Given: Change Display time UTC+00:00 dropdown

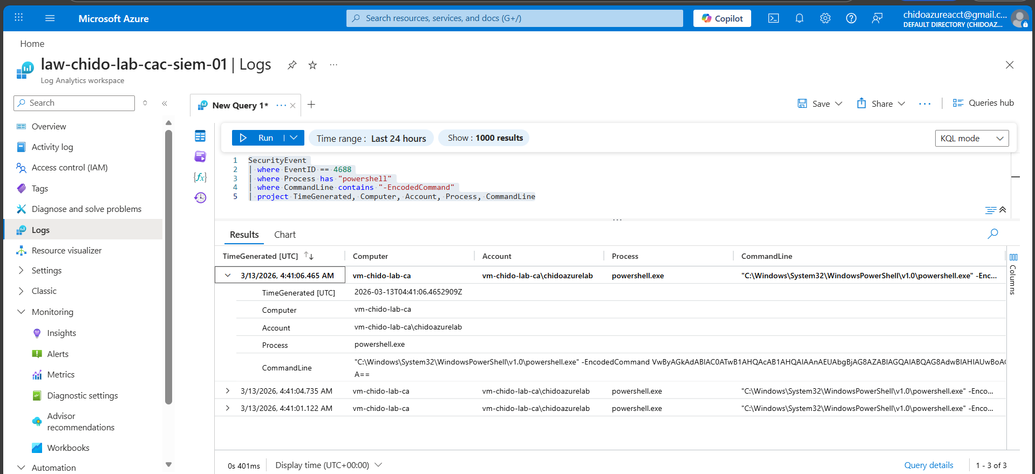Looking at the screenshot, I should click(x=329, y=465).
